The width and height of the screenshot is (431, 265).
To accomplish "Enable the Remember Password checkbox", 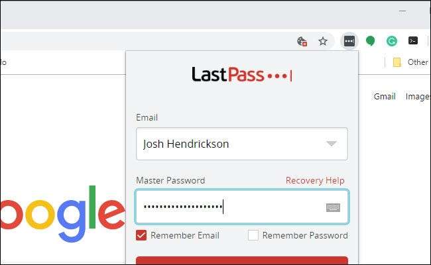I will point(253,235).
